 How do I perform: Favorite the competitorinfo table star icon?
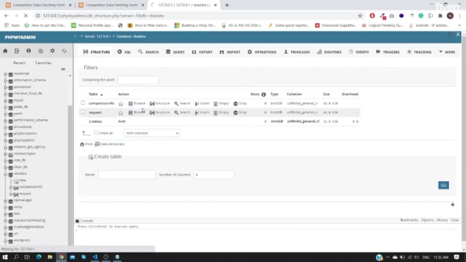[121, 103]
